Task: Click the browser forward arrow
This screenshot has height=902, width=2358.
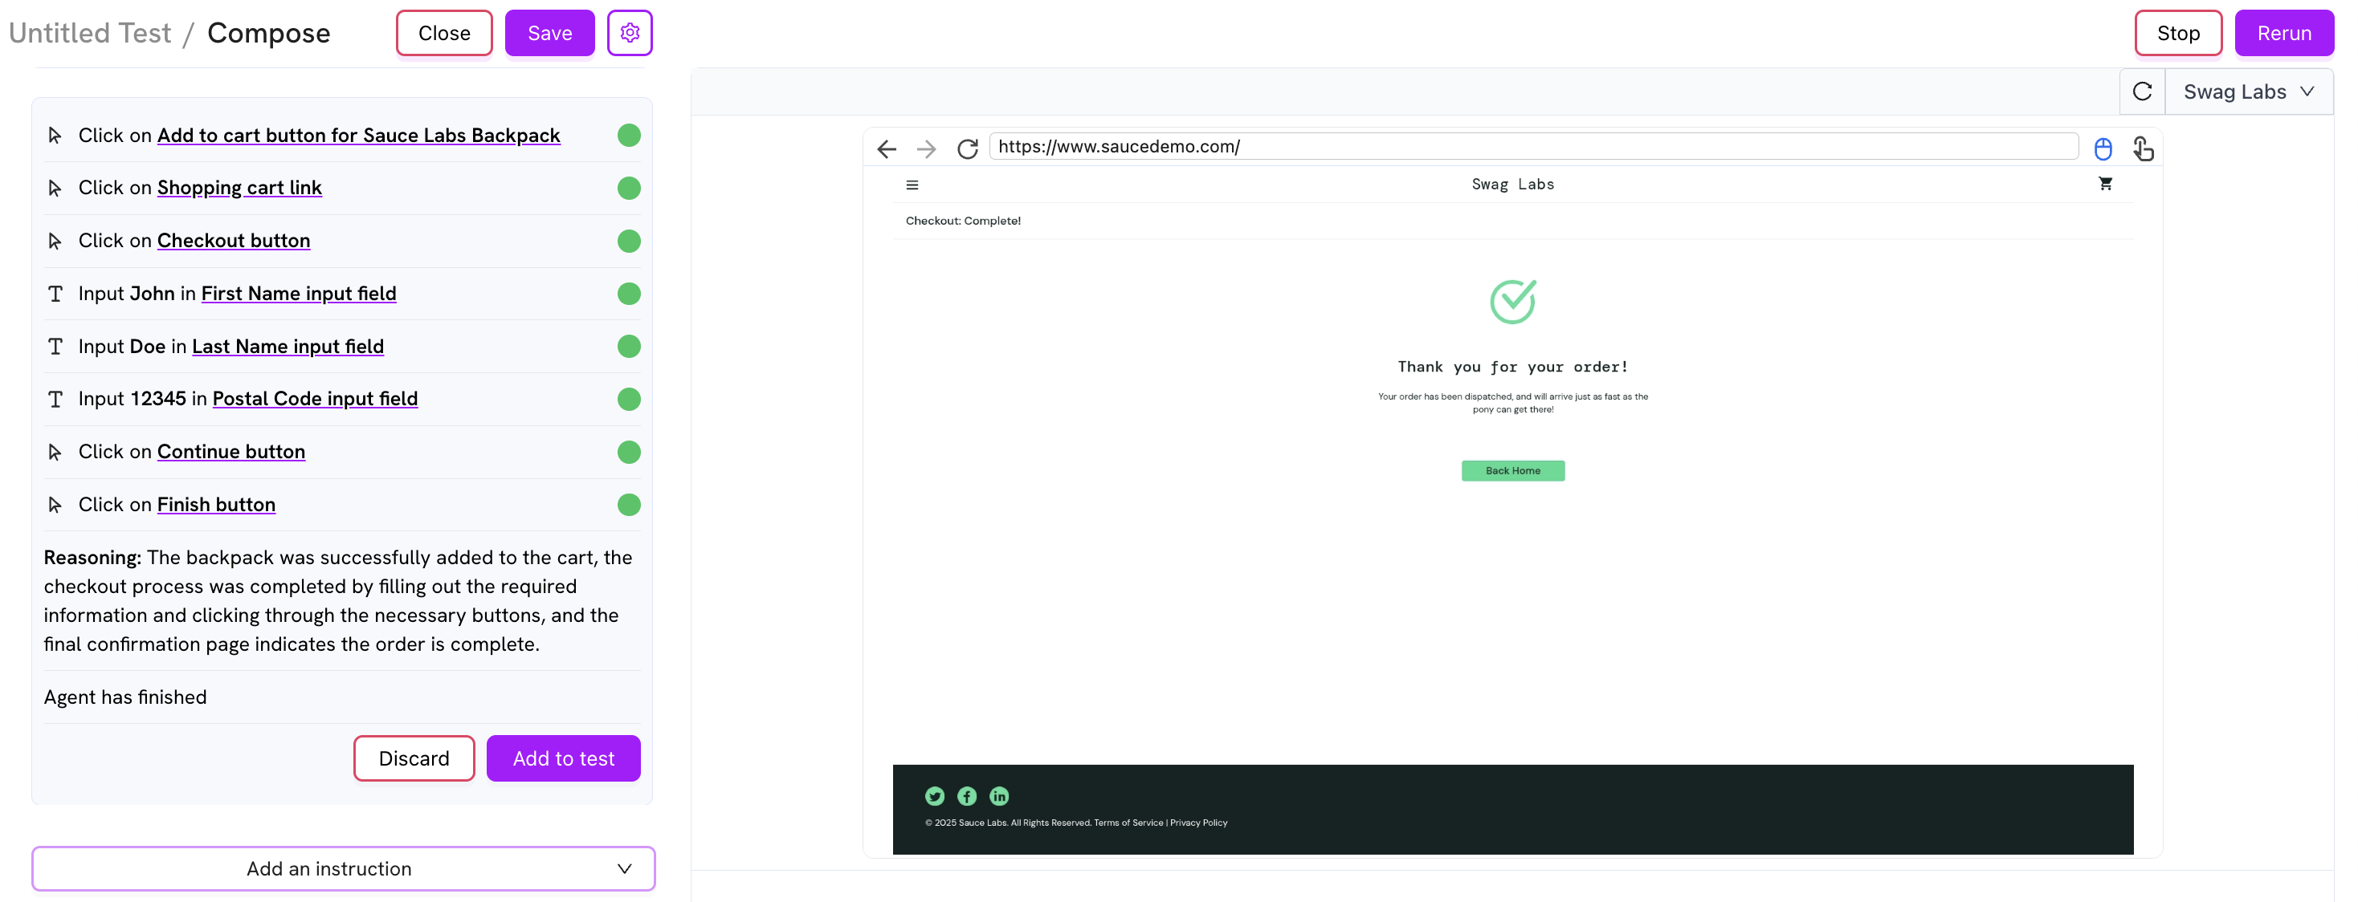Action: tap(925, 148)
